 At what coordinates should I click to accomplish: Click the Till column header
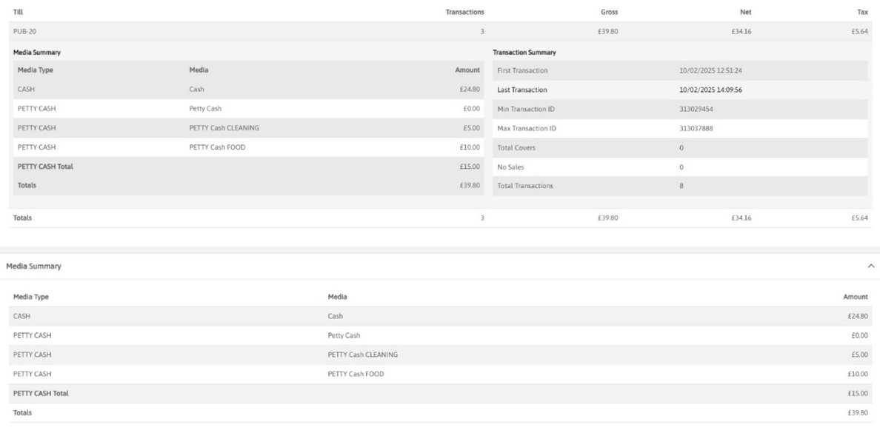click(18, 12)
